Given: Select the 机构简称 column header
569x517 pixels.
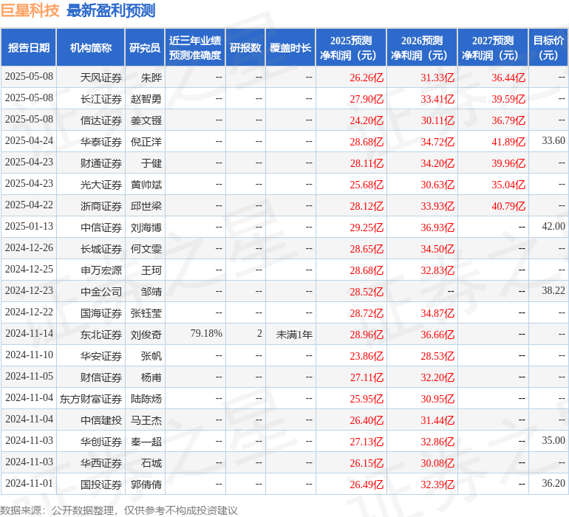Looking at the screenshot, I should coord(91,48).
